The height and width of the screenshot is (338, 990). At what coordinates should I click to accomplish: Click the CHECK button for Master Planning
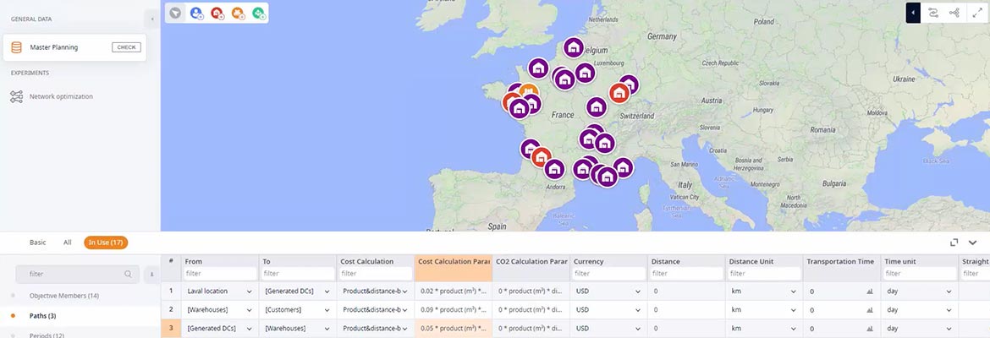click(126, 47)
